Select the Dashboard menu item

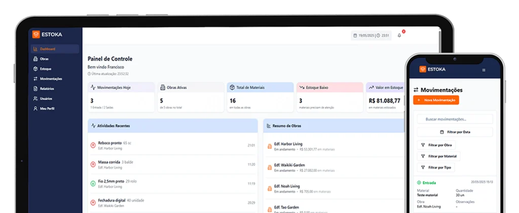pos(48,49)
